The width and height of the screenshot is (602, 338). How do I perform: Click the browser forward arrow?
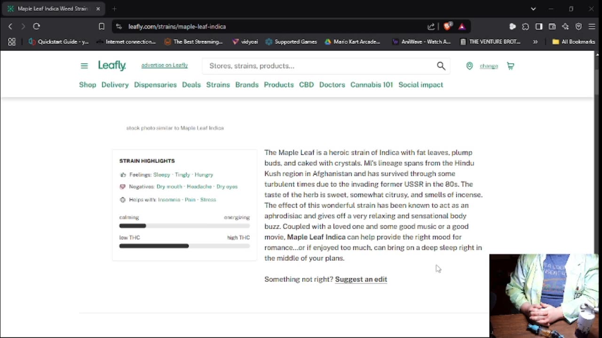23,26
